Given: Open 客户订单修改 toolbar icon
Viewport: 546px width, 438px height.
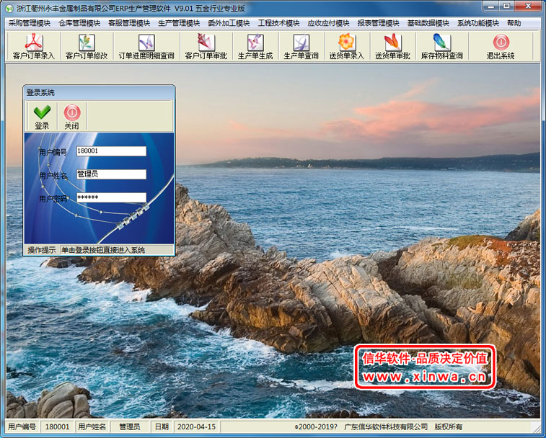Looking at the screenshot, I should point(87,46).
